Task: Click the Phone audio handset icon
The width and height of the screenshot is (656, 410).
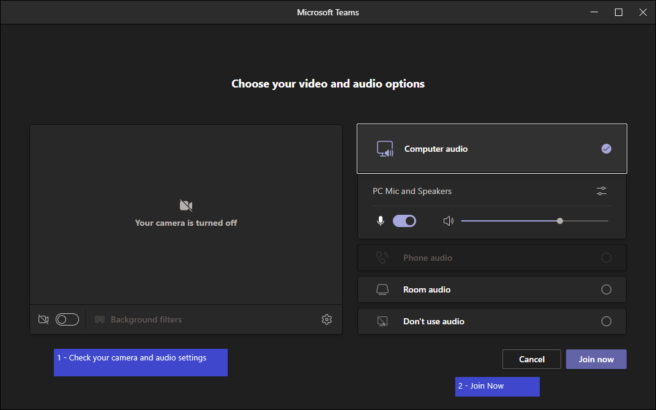Action: [x=382, y=258]
